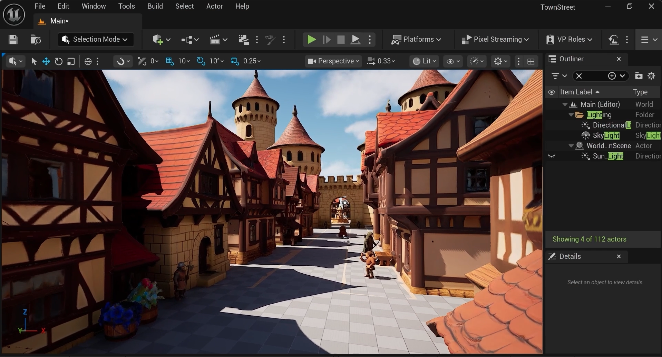Open the Actor menu

point(214,6)
